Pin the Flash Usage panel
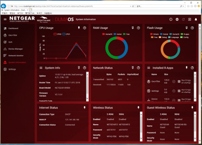Image resolution: width=202 pixels, height=145 pixels. 187,28
